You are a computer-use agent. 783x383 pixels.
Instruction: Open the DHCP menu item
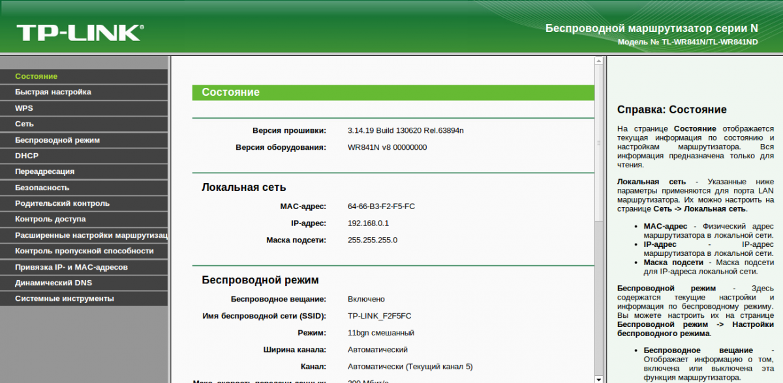click(84, 156)
